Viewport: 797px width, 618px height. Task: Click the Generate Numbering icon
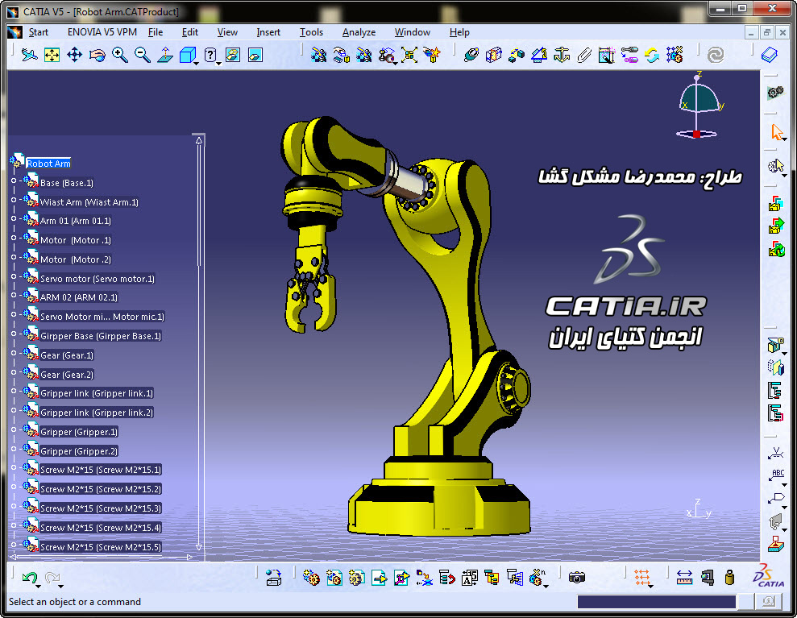pyautogui.click(x=469, y=578)
